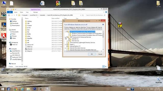Click the Windows Features vertical scrollbar thumb

tap(103, 35)
